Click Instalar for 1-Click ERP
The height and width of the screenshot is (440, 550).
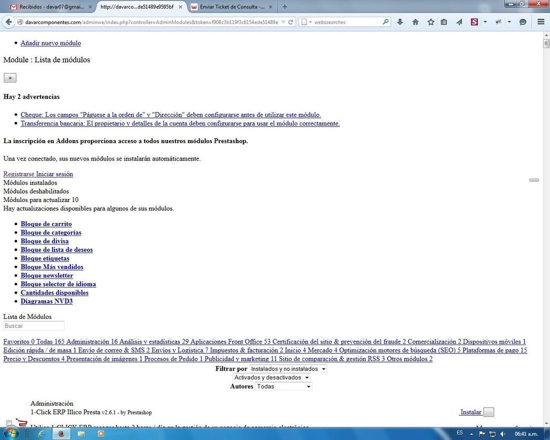click(470, 412)
